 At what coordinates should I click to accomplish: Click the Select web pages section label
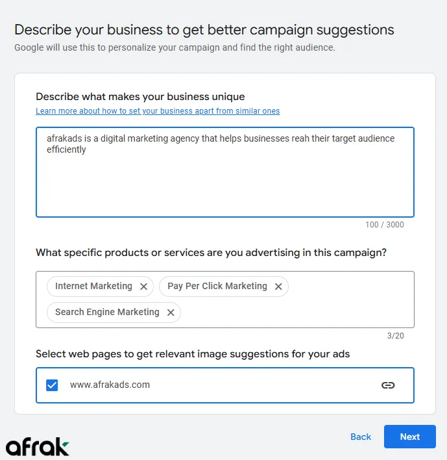pos(193,354)
